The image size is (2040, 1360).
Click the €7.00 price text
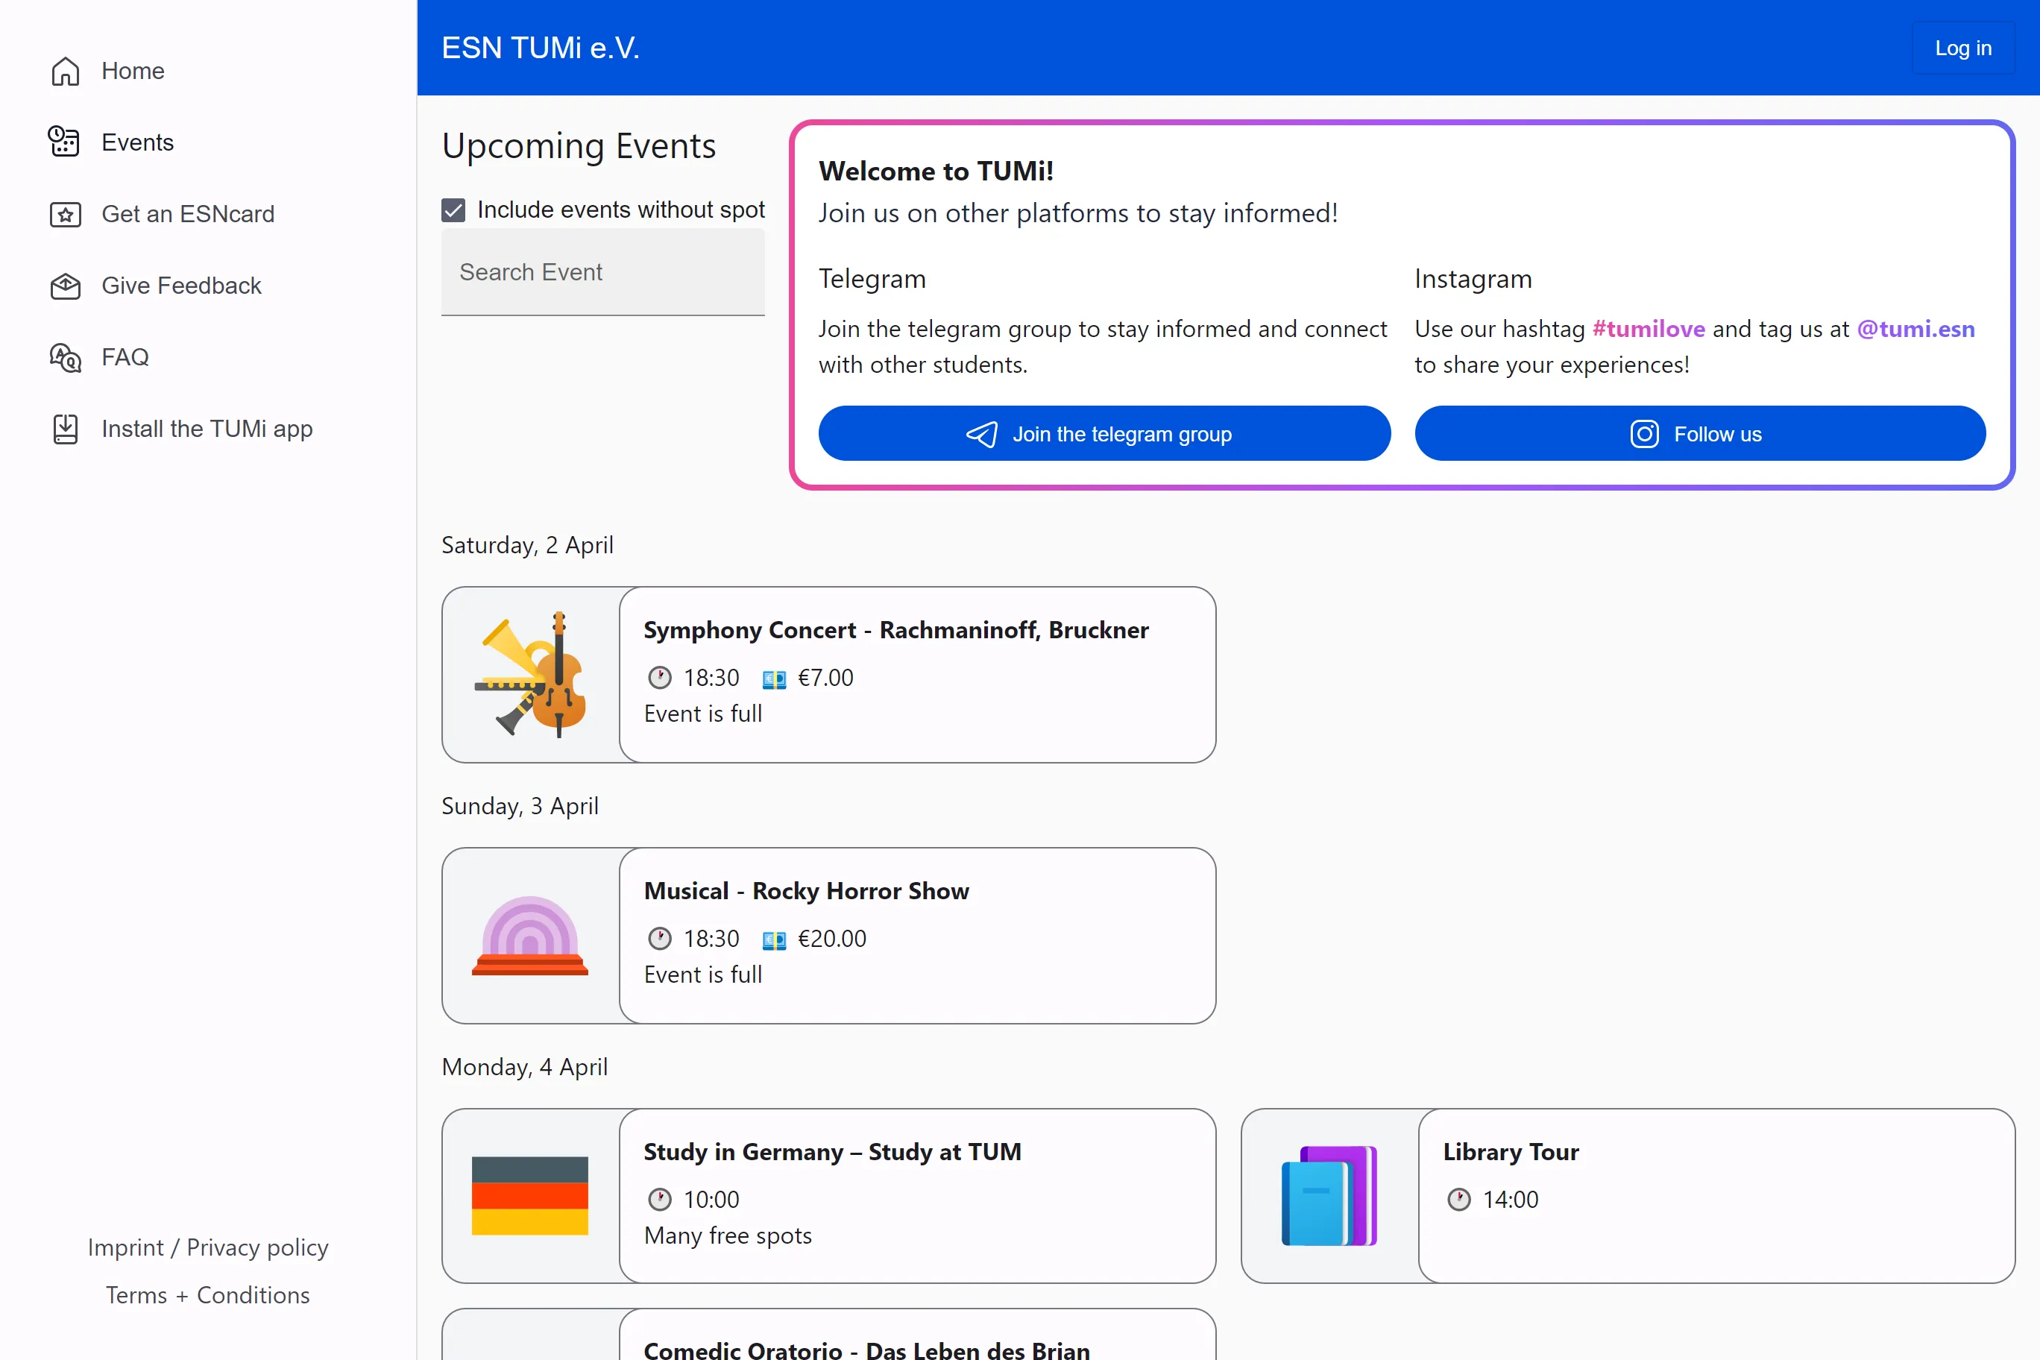click(x=825, y=678)
